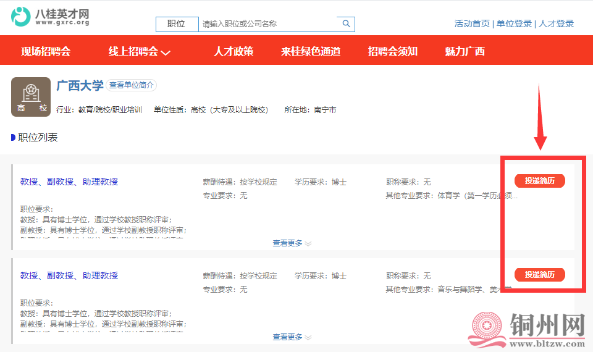
Task: Click the 活动首页 link
Action: click(x=472, y=23)
